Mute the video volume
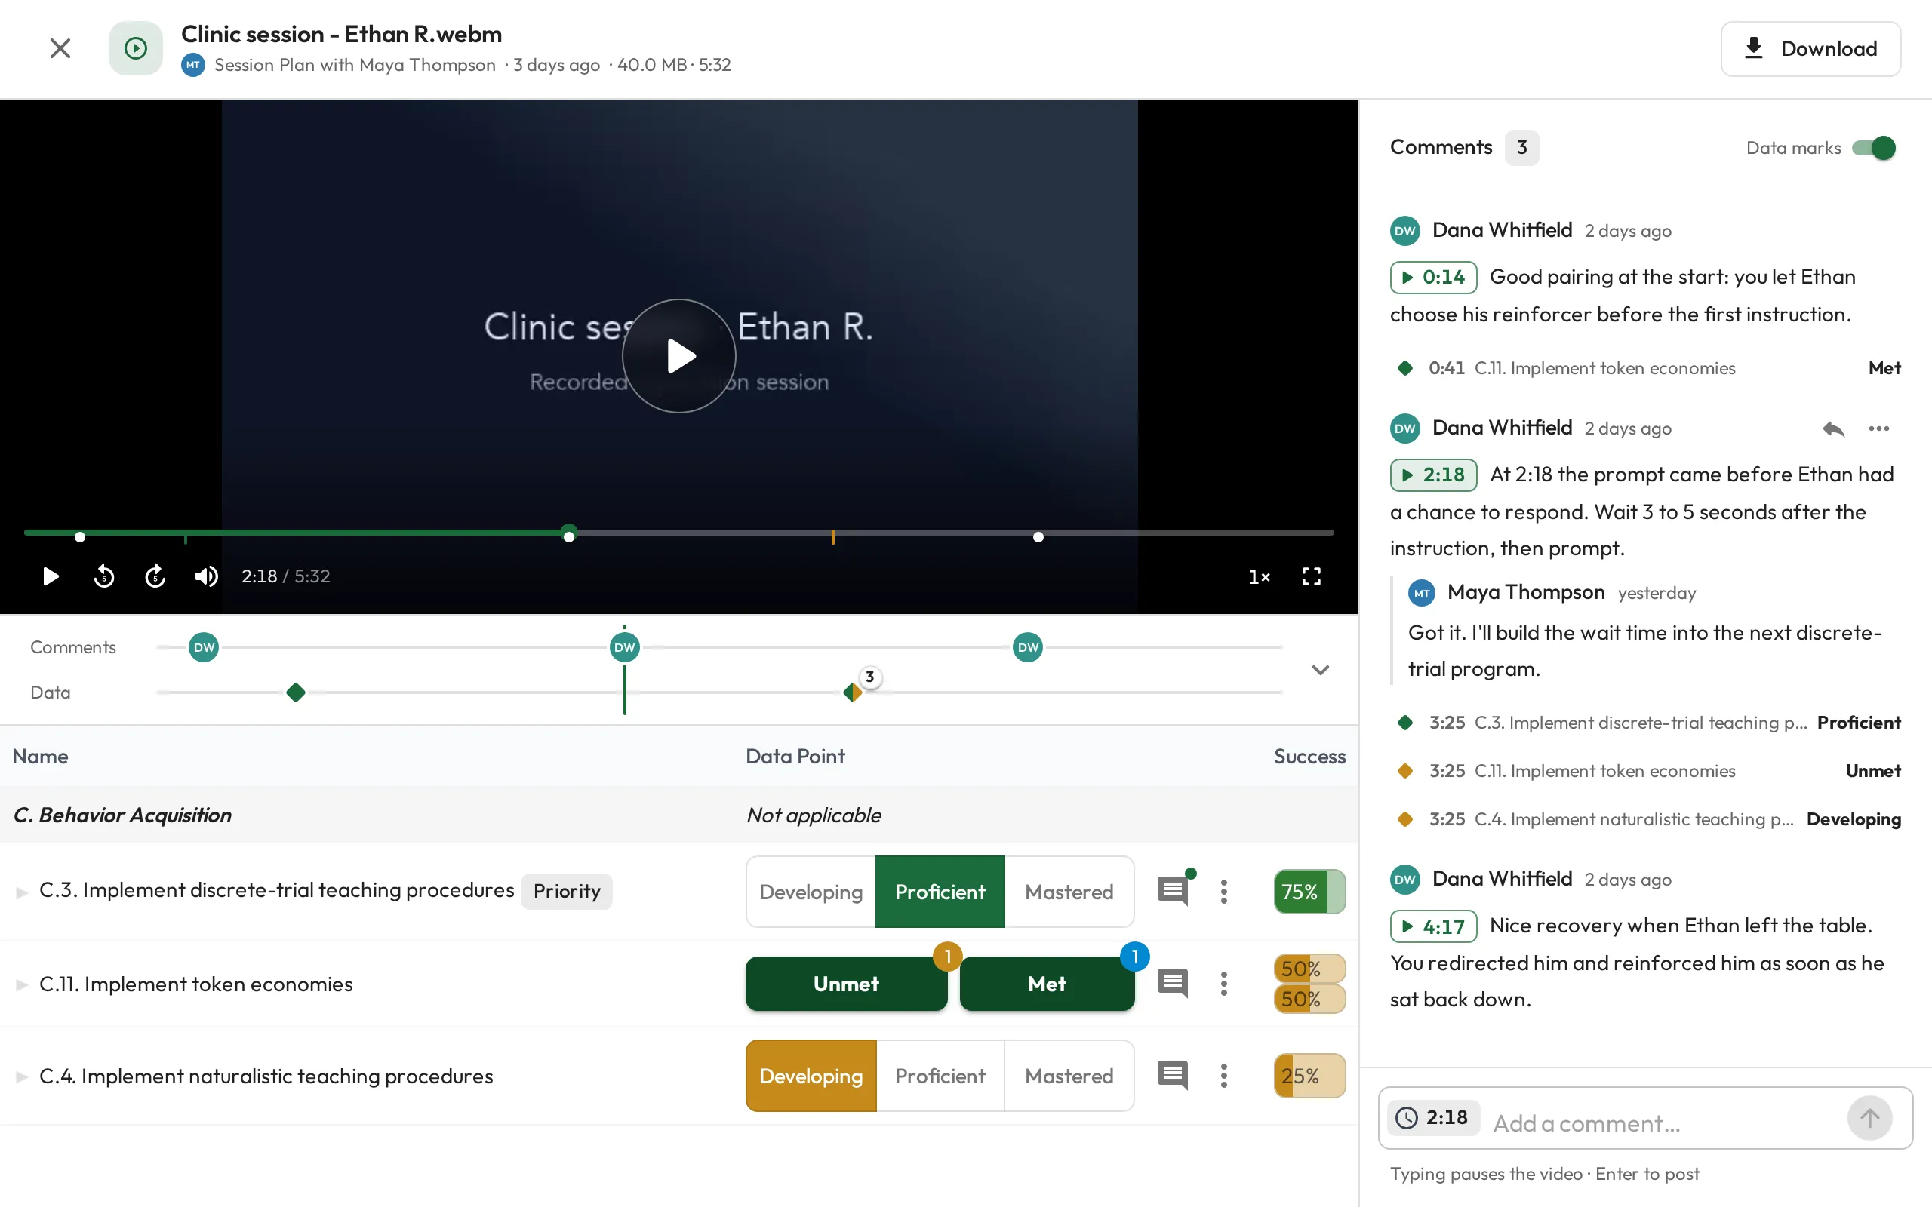The height and width of the screenshot is (1207, 1932). [207, 576]
